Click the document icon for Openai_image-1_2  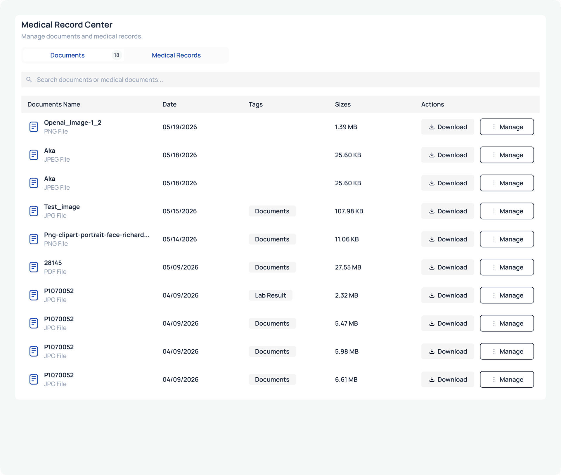click(x=34, y=127)
